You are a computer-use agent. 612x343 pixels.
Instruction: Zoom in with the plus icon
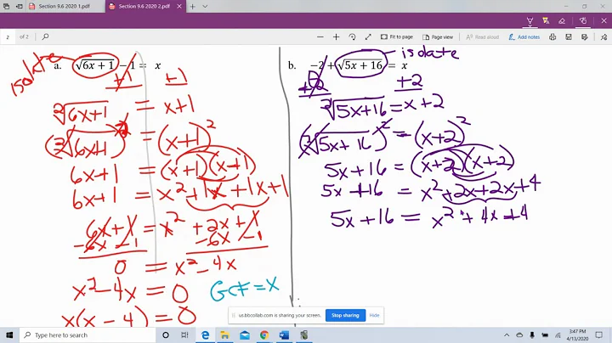(x=336, y=37)
